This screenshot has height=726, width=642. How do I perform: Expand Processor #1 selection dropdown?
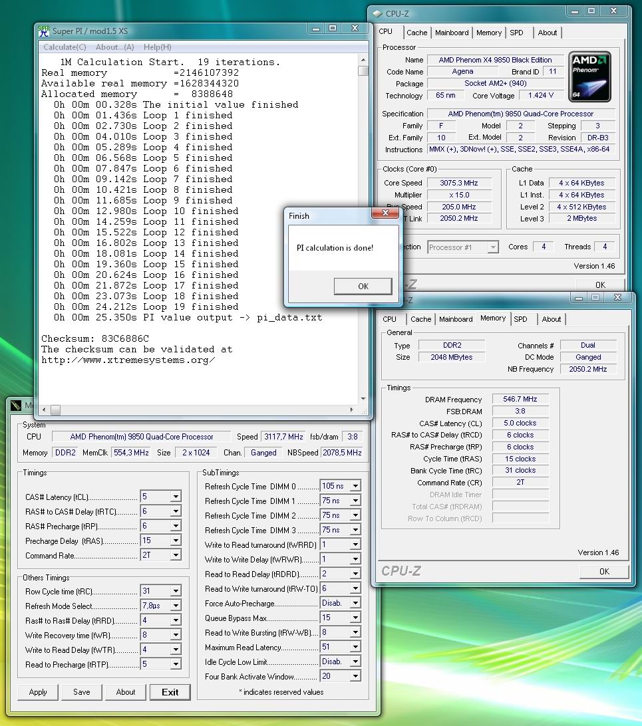coord(493,247)
